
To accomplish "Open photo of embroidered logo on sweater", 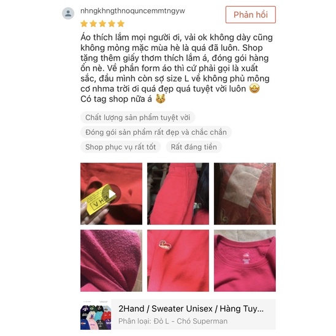I will pos(178,261).
